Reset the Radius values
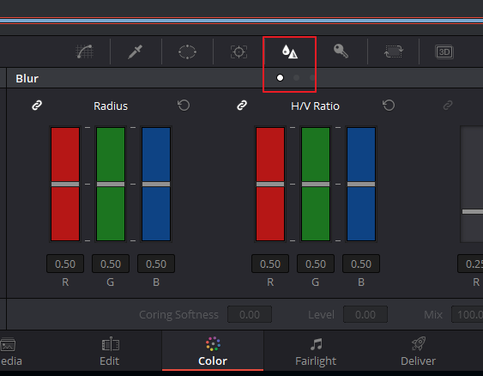This screenshot has width=483, height=376. coord(184,106)
